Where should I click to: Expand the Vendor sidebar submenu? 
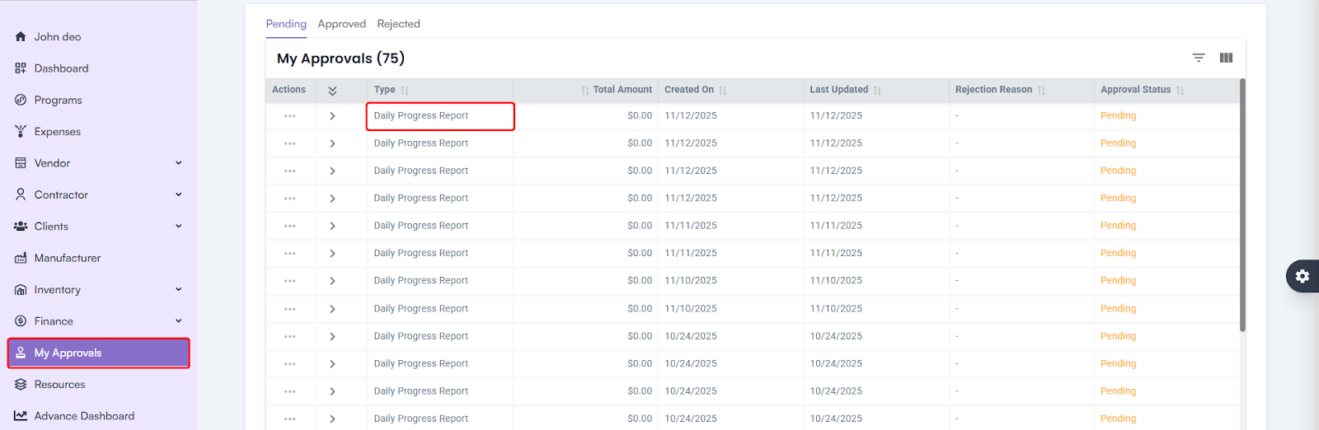(178, 163)
